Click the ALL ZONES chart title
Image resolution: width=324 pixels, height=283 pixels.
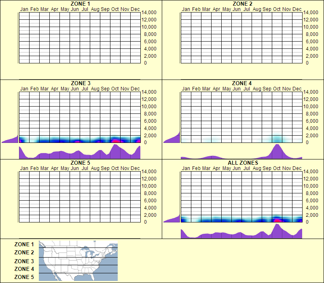243,163
